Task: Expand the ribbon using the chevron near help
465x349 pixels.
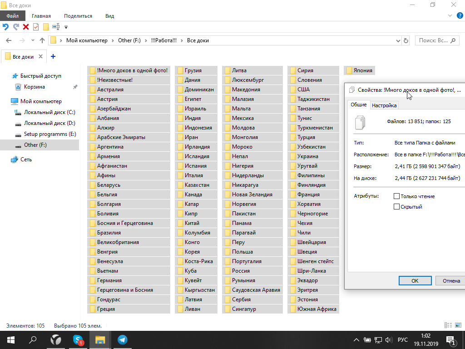Action: pos(450,16)
